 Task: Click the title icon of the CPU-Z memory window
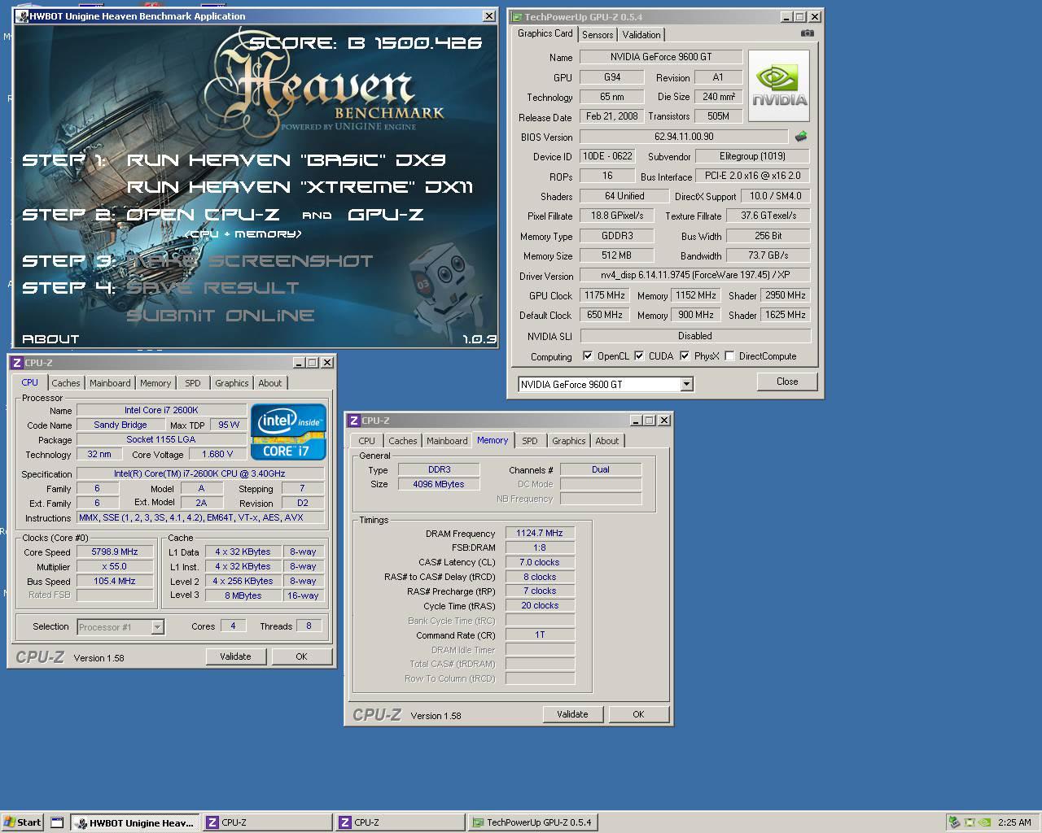point(354,421)
